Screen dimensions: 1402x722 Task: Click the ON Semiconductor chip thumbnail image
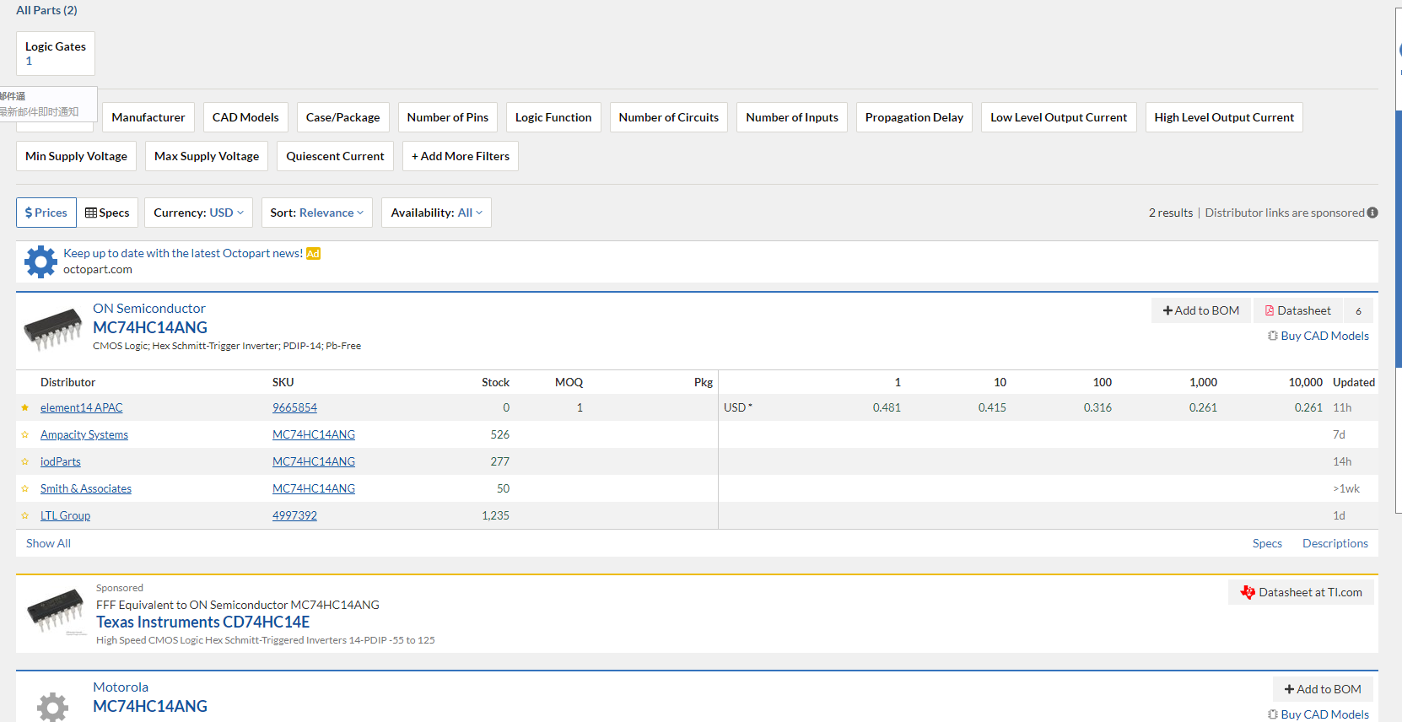[x=53, y=328]
